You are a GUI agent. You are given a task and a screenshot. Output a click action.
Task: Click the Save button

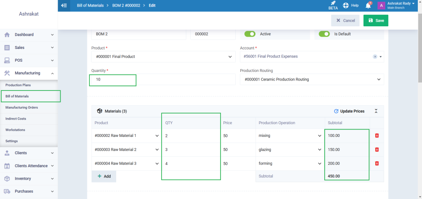pos(376,21)
